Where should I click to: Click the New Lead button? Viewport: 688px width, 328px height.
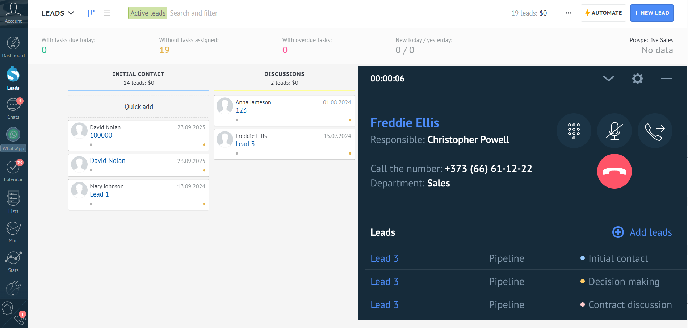(651, 13)
